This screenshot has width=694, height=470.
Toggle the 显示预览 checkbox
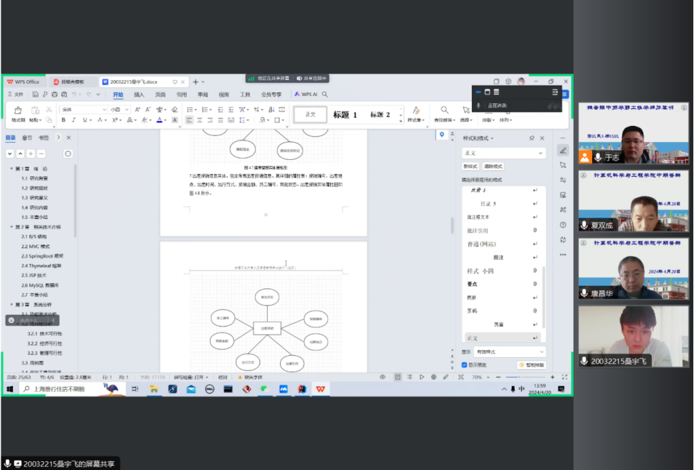point(464,365)
